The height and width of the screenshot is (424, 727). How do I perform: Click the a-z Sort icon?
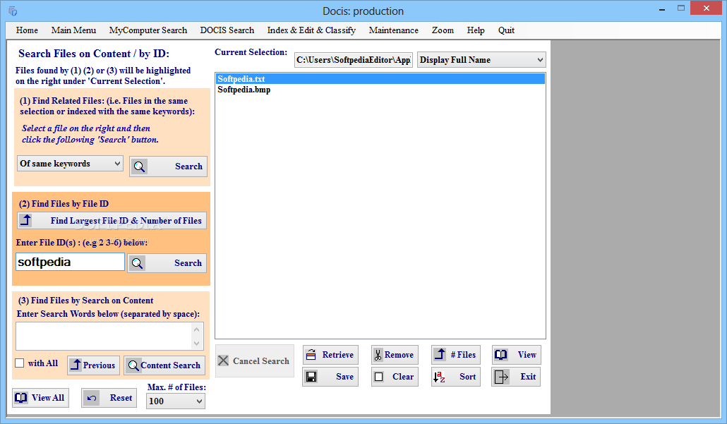[x=439, y=377]
